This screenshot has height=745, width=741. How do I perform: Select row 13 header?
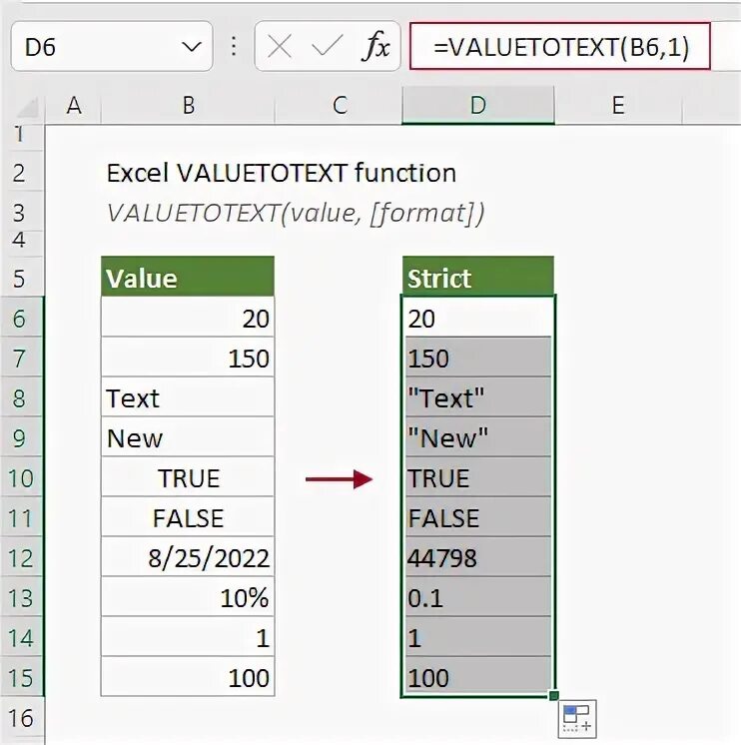[22, 597]
